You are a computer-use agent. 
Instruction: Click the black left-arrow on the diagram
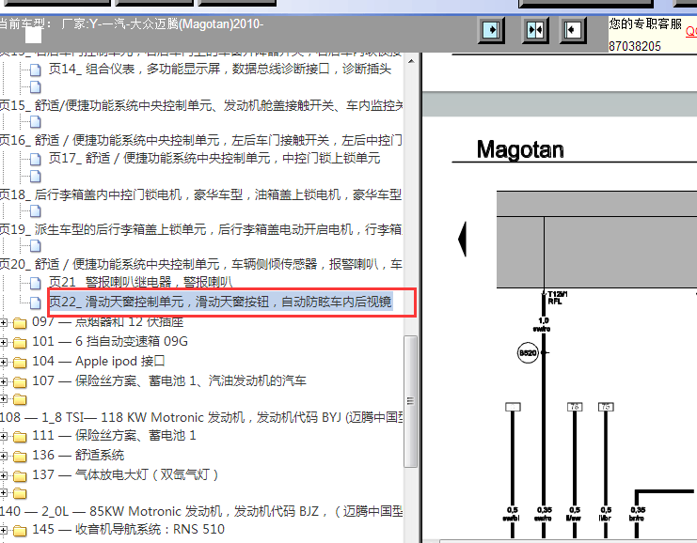tap(462, 239)
